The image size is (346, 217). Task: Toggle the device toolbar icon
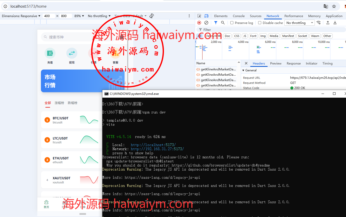tap(206, 16)
